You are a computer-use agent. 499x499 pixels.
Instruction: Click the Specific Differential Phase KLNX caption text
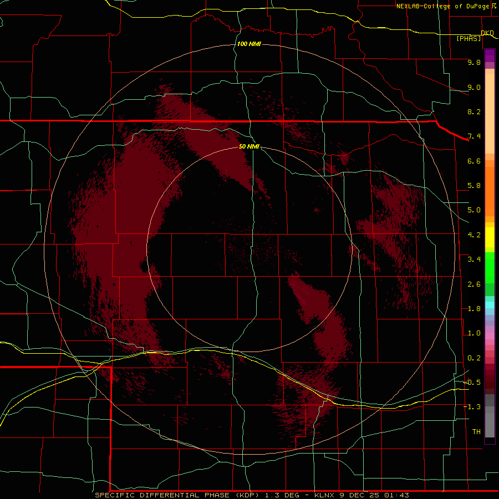[252, 495]
